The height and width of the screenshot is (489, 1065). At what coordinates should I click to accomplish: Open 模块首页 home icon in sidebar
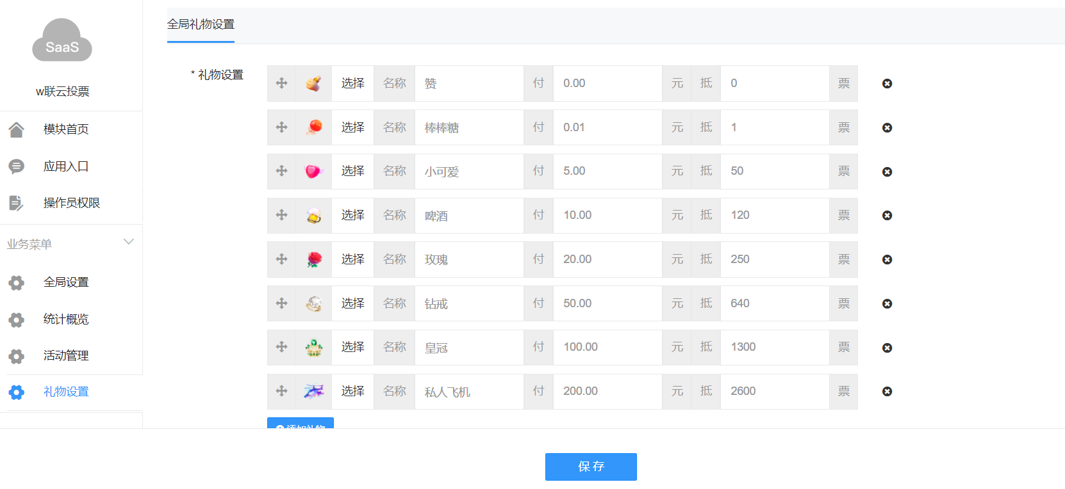(x=17, y=129)
